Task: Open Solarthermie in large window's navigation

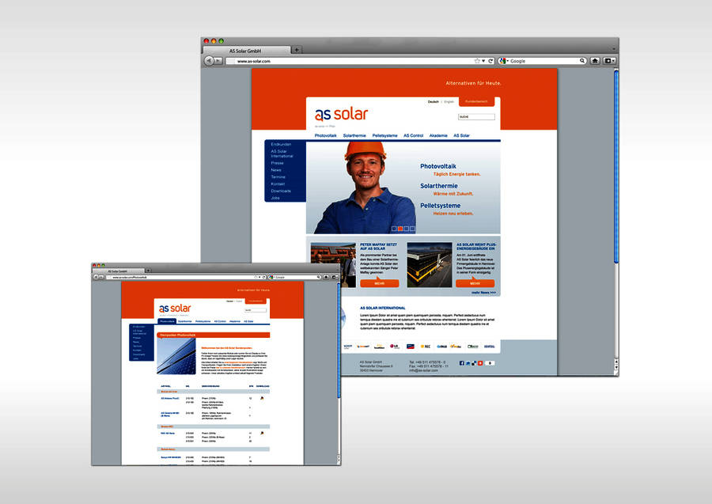Action: coord(354,136)
